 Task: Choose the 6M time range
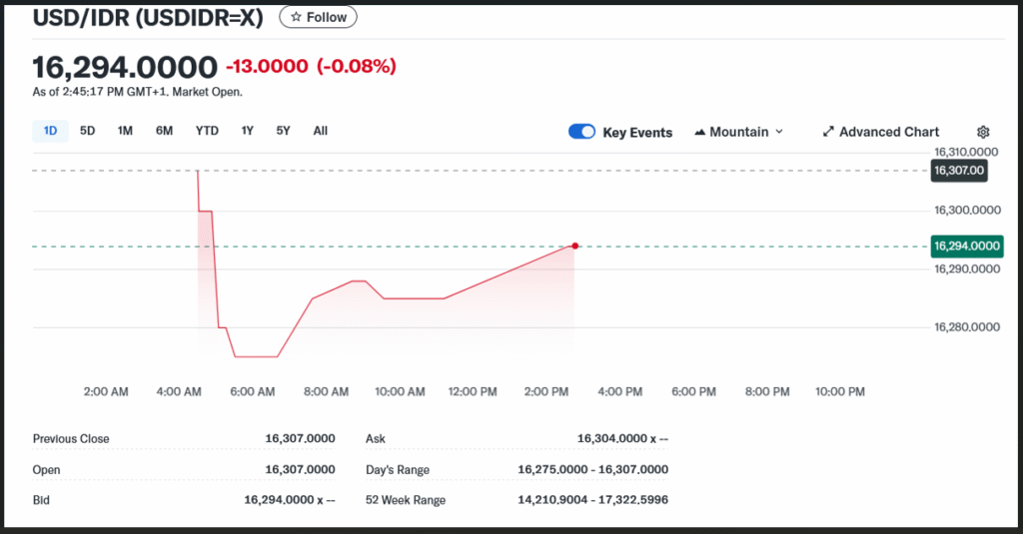[164, 131]
